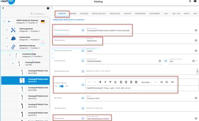Select product Next70512 in tree
Screen dimensions: 199x121
(25, 114)
